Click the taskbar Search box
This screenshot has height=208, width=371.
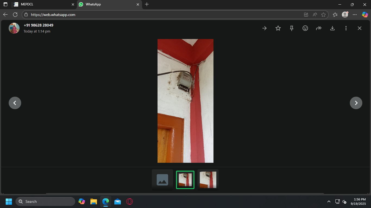click(45, 201)
